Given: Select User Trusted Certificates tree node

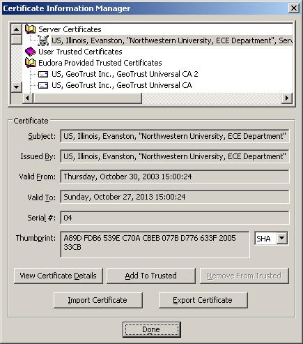Looking at the screenshot, I should pyautogui.click(x=80, y=52).
